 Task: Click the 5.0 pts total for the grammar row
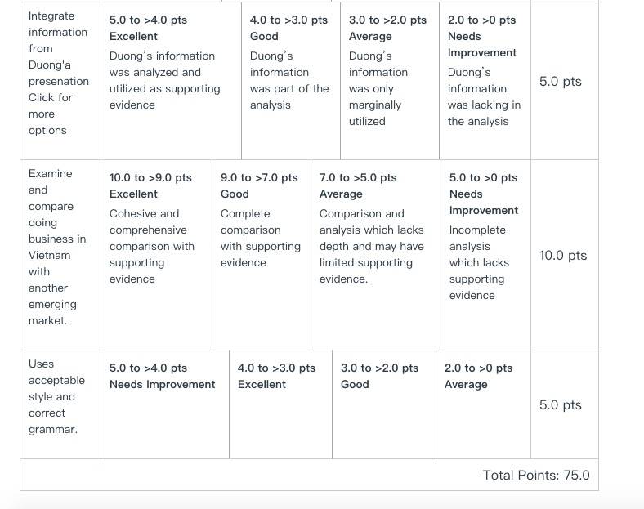[x=560, y=404]
